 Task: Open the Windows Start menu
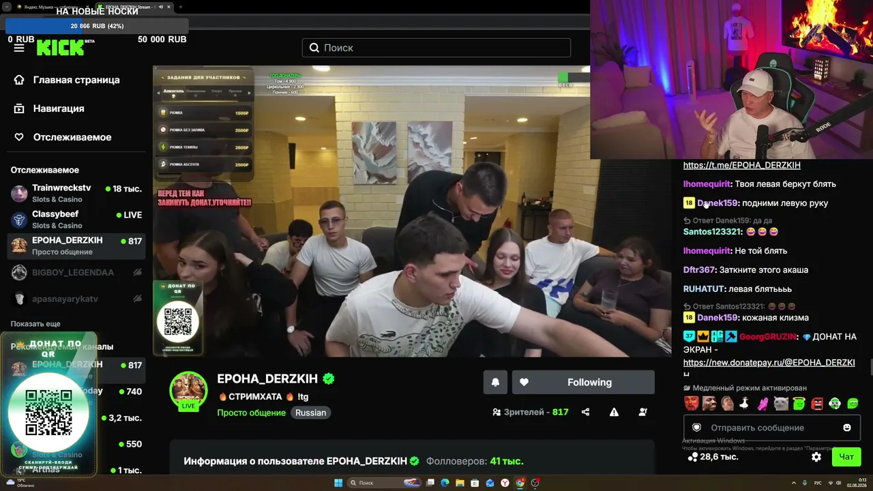(338, 483)
